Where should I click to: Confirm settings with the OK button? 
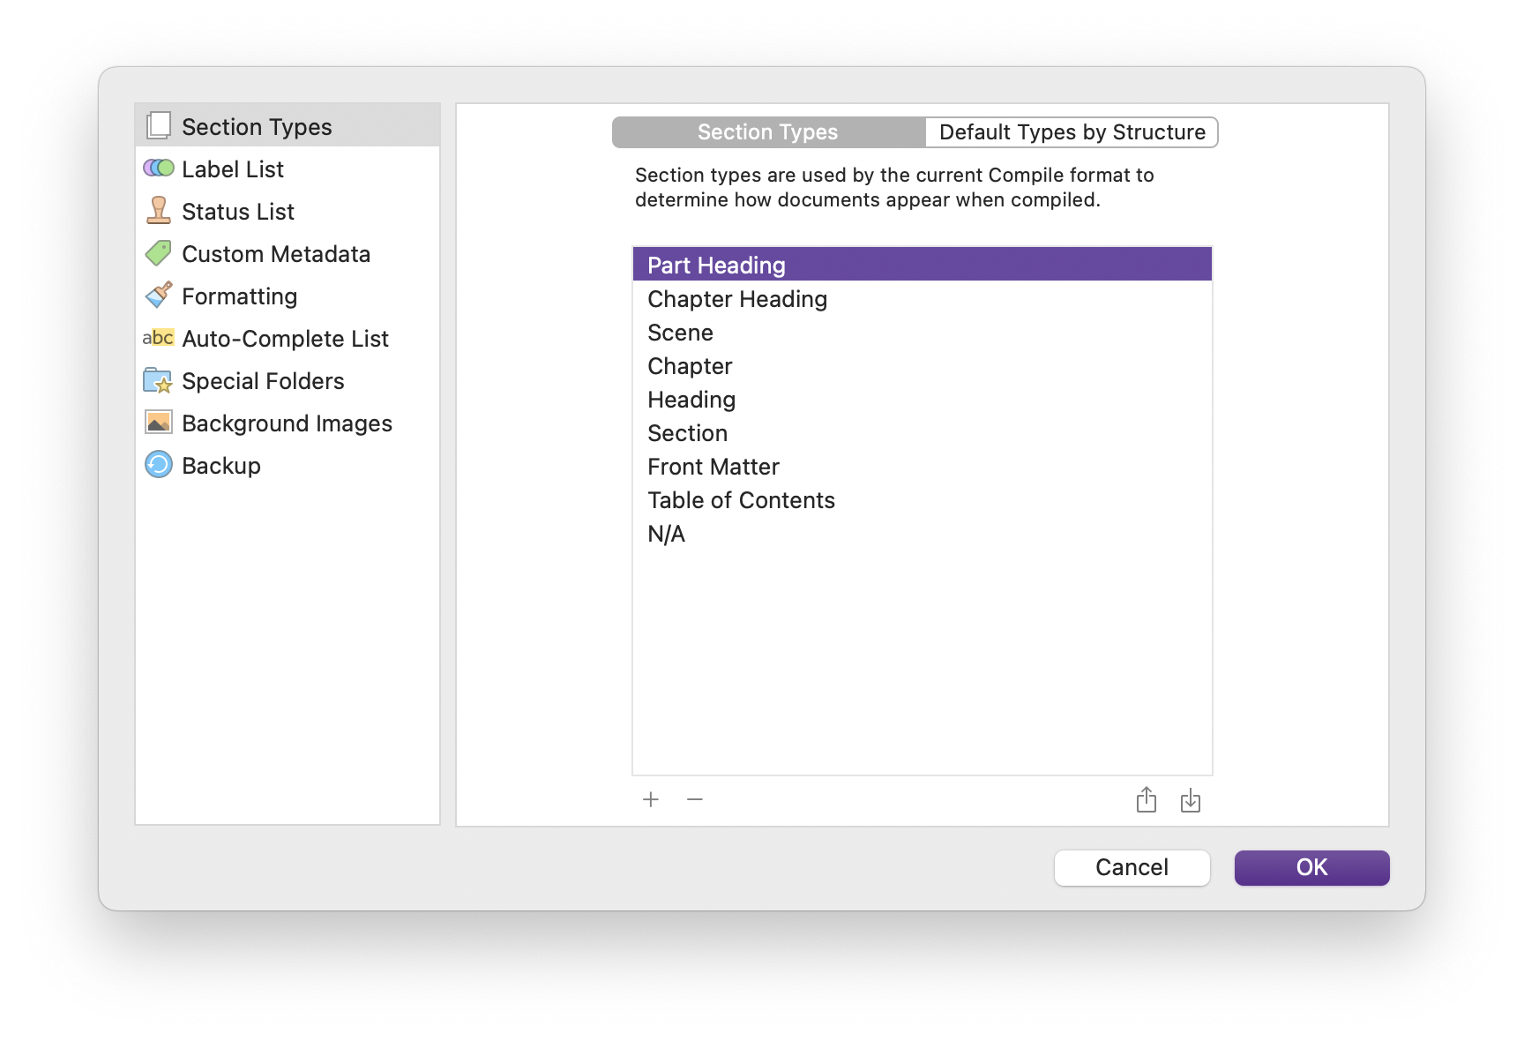coord(1311,867)
